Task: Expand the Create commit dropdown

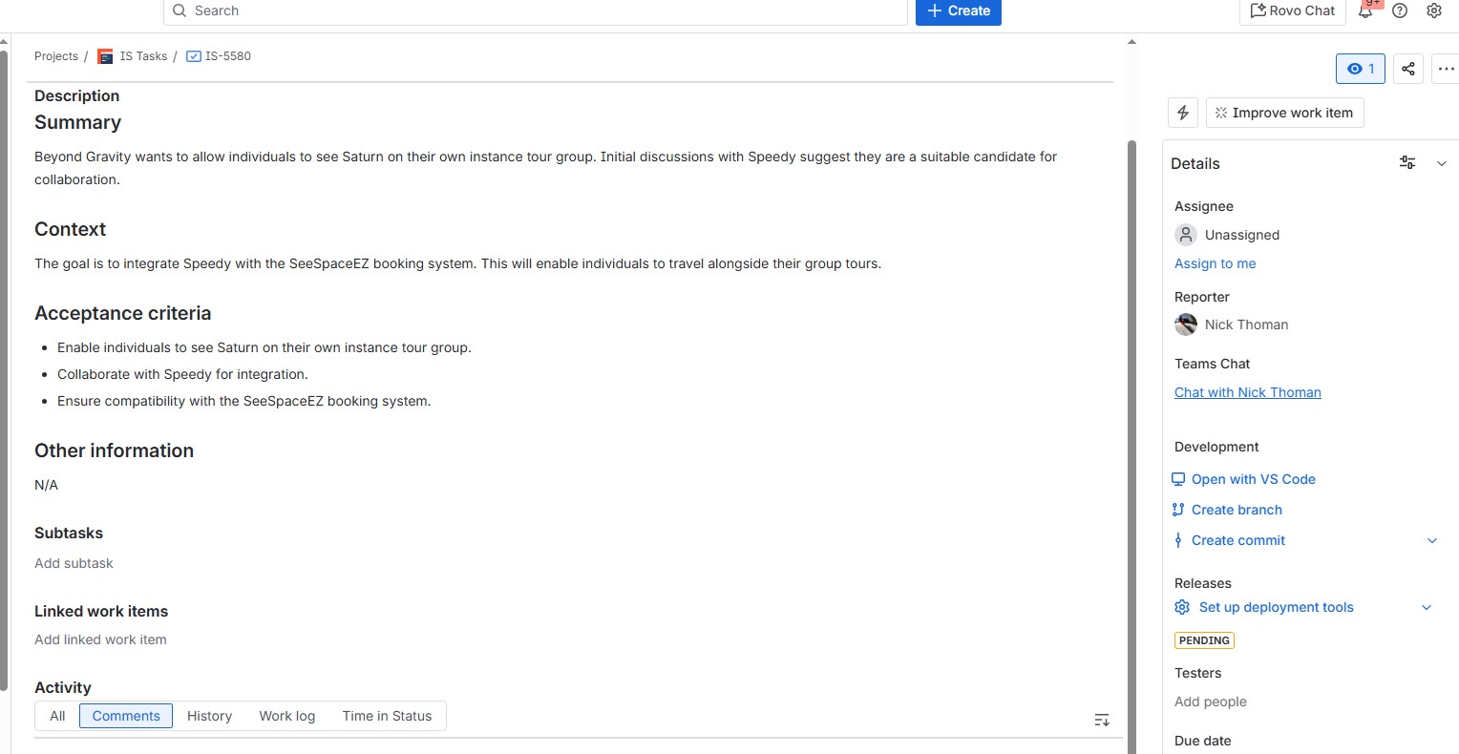Action: tap(1432, 540)
